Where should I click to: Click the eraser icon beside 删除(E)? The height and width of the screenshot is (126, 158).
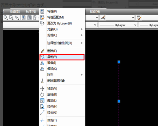tap(42, 51)
